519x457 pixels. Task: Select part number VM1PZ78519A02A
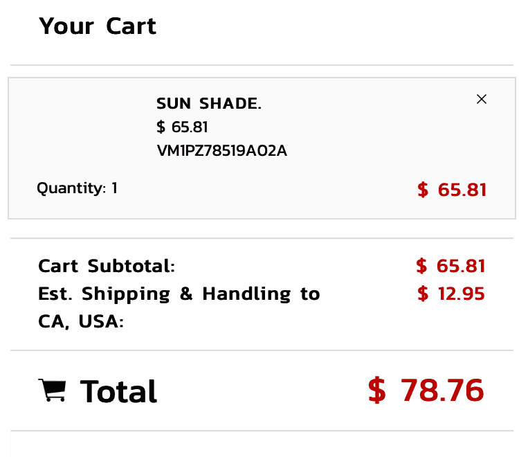coord(221,151)
